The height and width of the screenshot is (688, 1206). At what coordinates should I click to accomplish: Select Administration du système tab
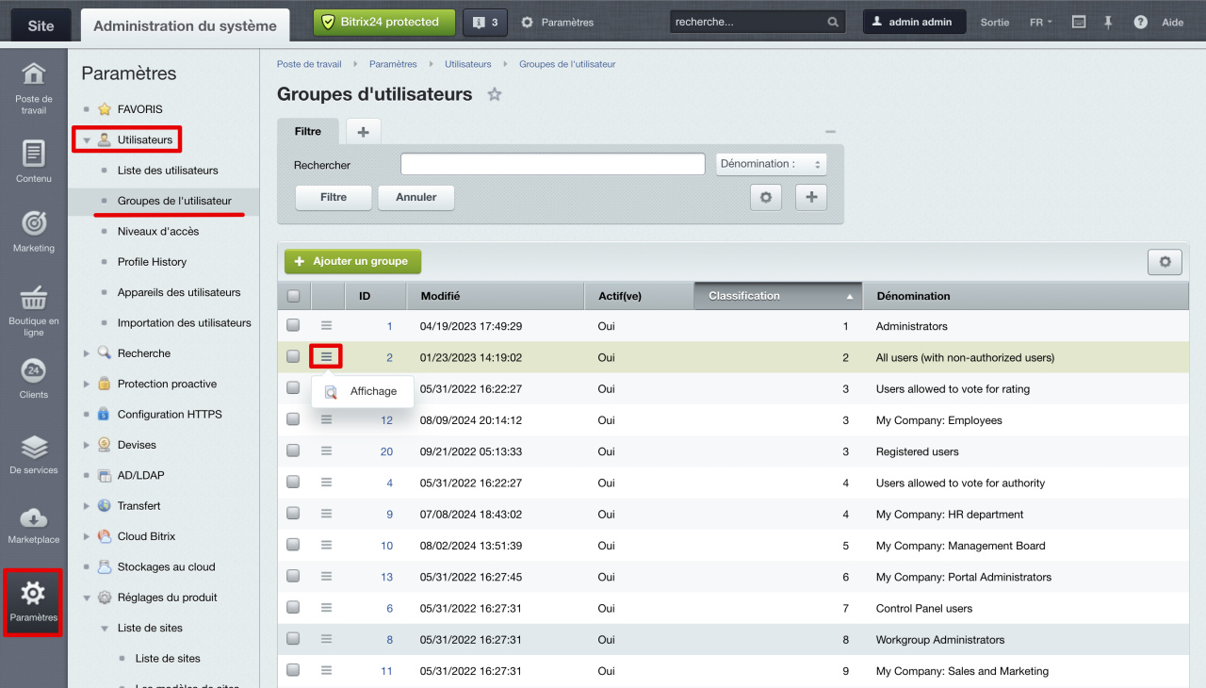click(x=185, y=25)
